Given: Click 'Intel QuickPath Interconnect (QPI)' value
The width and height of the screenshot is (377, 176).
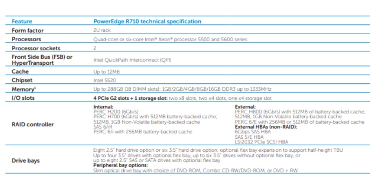Looking at the screenshot, I should tap(132, 60).
